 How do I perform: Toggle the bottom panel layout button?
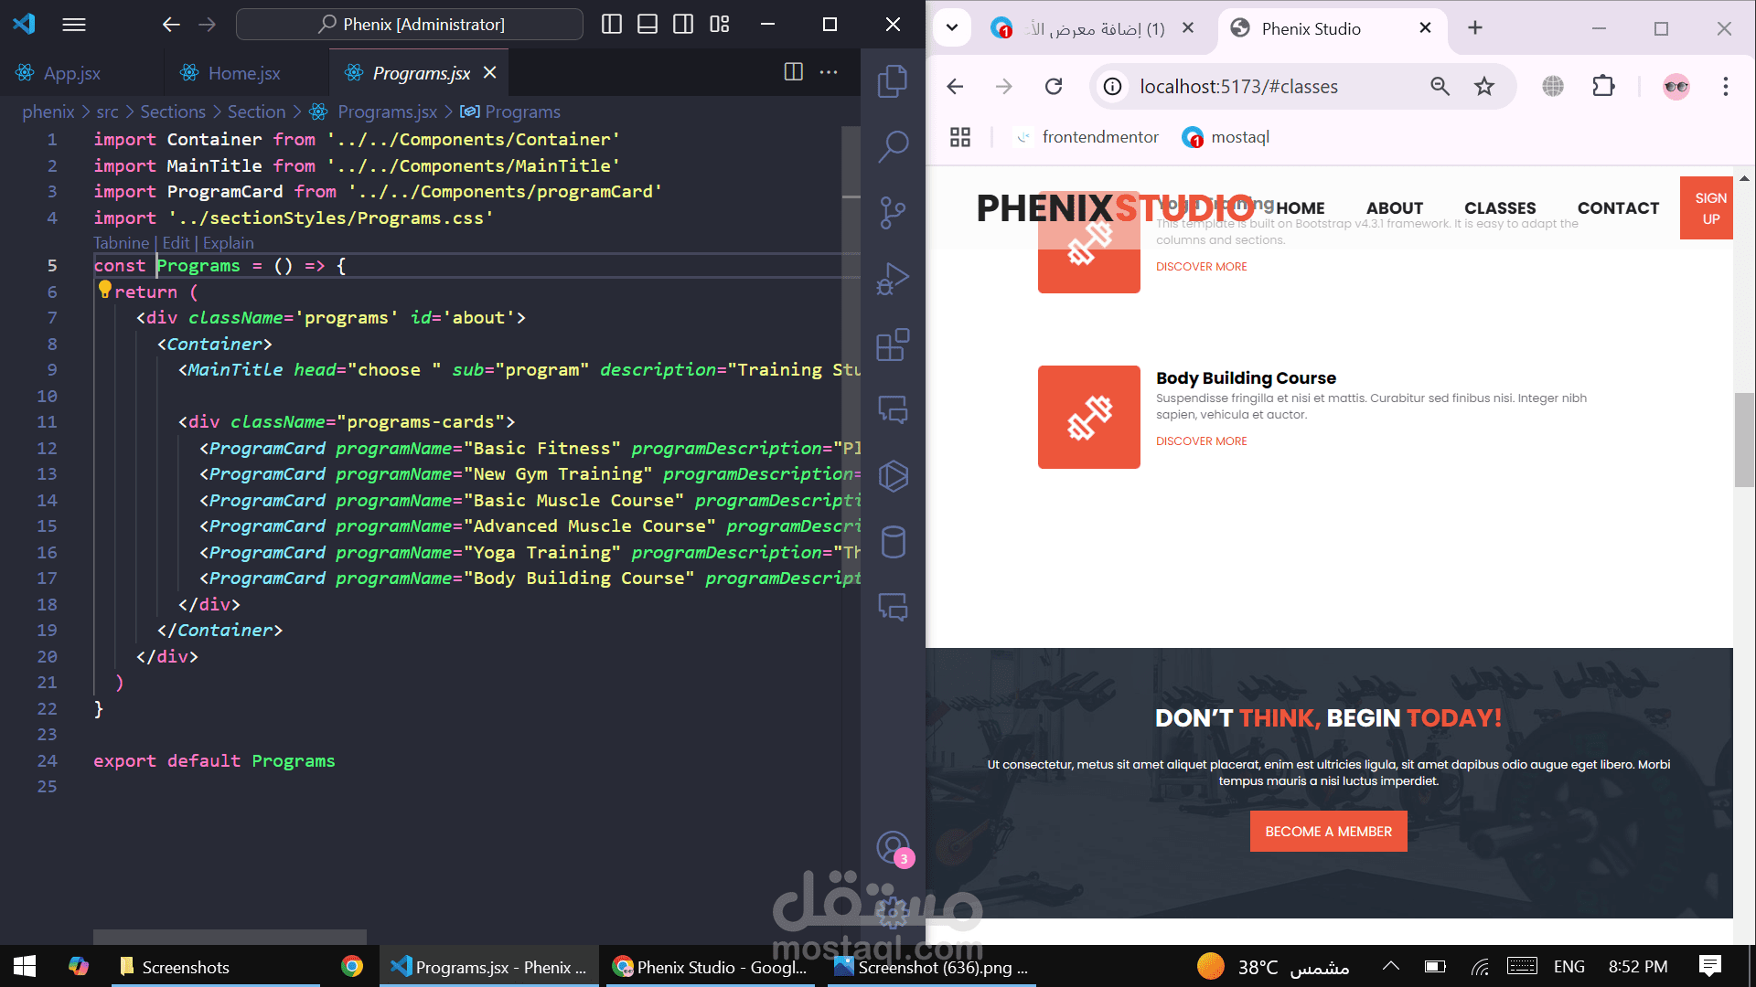[x=648, y=25]
